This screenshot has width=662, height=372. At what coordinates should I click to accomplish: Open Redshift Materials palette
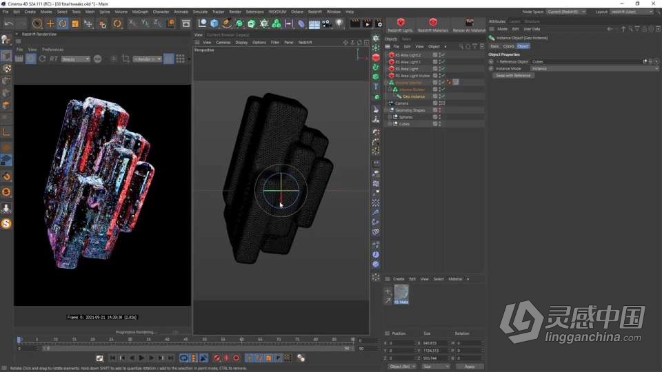pyautogui.click(x=432, y=25)
